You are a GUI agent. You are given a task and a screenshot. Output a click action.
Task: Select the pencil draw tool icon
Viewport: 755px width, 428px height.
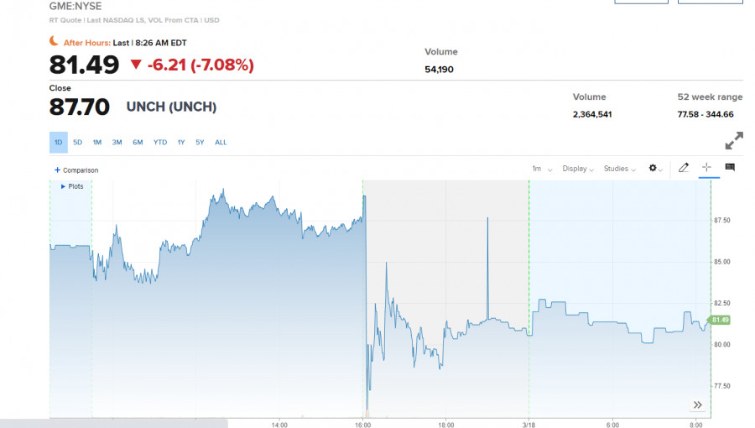point(683,168)
